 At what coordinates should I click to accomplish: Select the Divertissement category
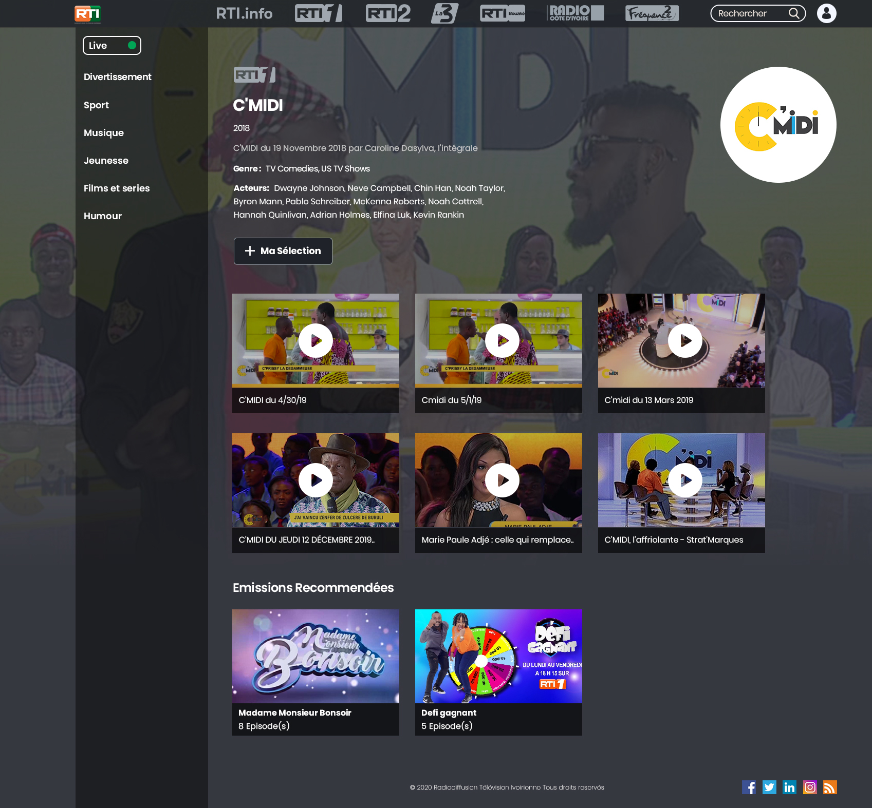tap(118, 77)
